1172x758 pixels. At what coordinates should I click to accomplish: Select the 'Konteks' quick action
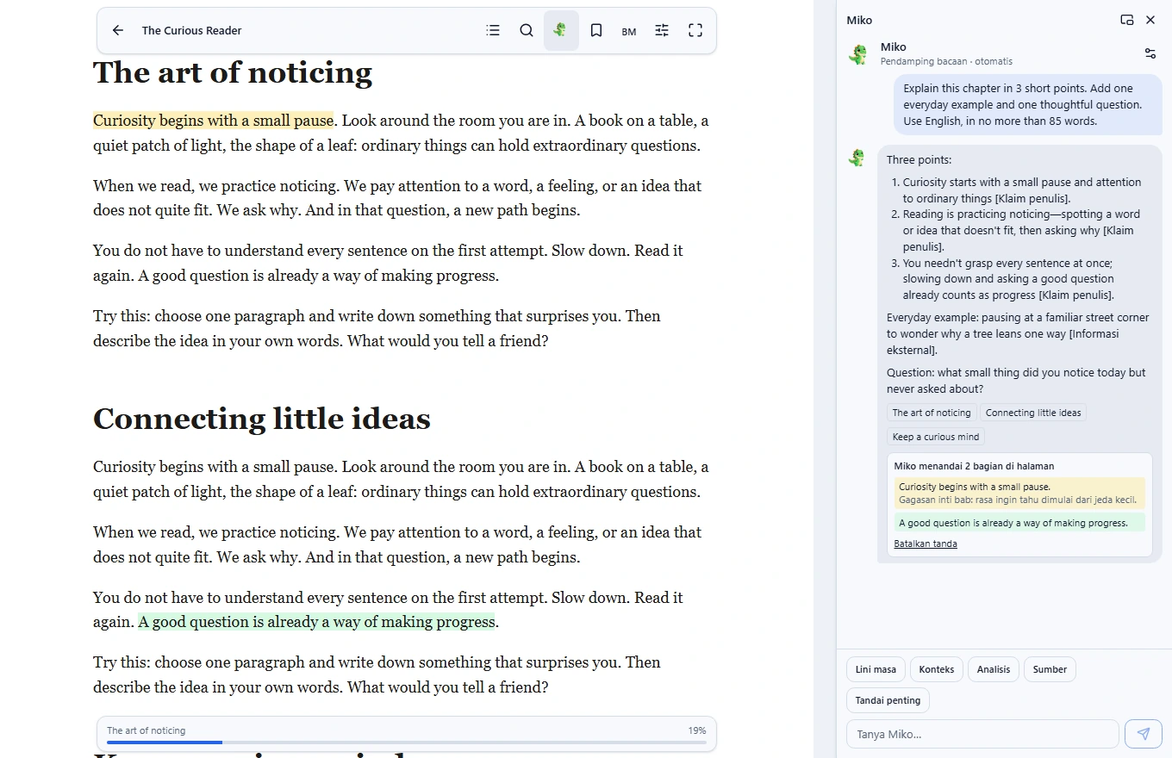click(937, 669)
